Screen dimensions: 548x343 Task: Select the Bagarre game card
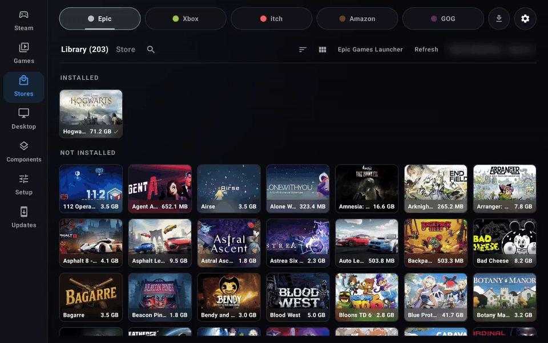click(91, 297)
